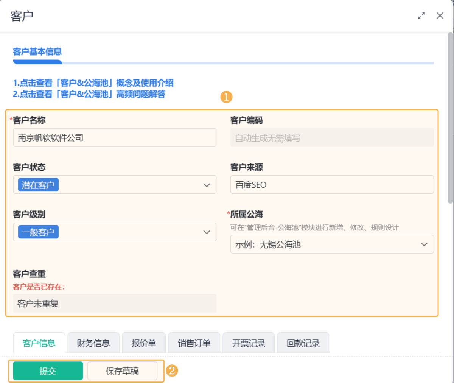454x383 pixels.
Task: Click the 保存草稿 button
Action: pos(122,371)
